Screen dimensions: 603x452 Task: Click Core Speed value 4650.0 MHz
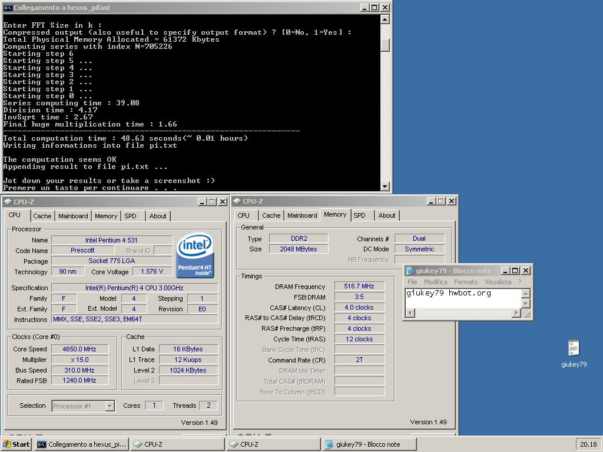[79, 349]
